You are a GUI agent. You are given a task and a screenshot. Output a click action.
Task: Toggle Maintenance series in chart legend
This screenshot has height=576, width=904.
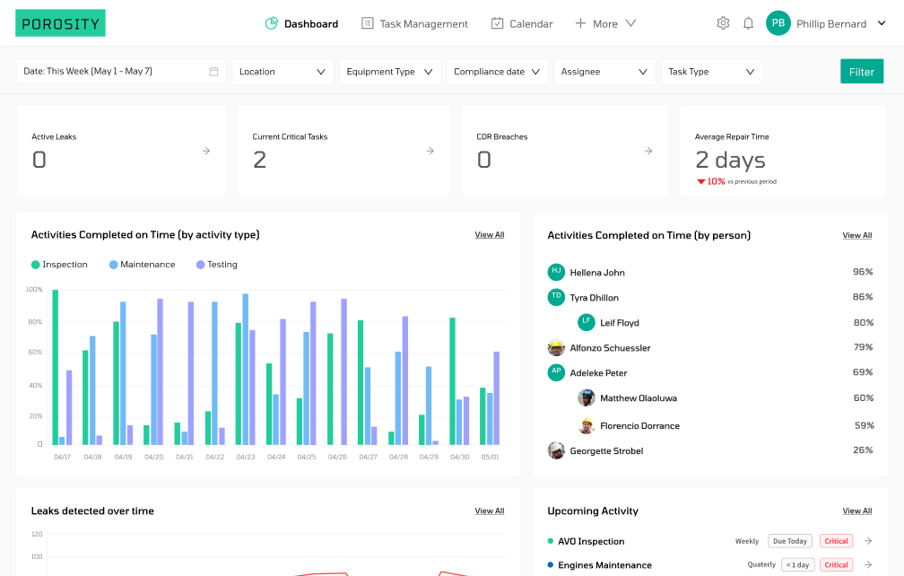(x=142, y=265)
